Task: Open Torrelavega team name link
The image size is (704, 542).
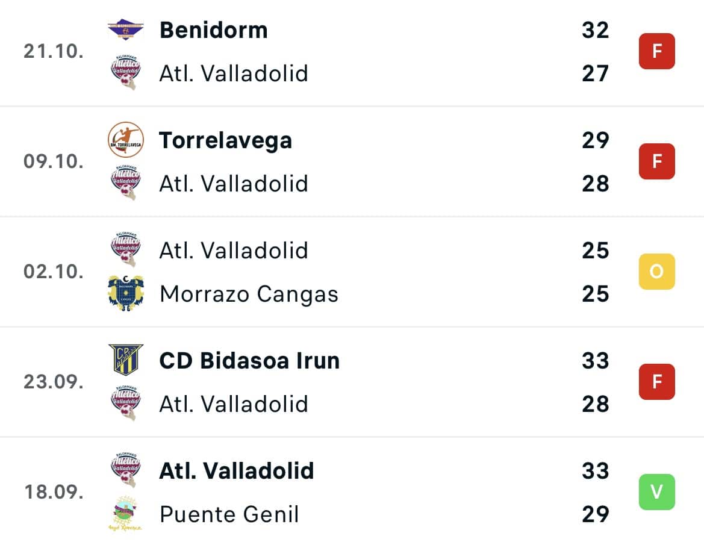Action: tap(226, 140)
